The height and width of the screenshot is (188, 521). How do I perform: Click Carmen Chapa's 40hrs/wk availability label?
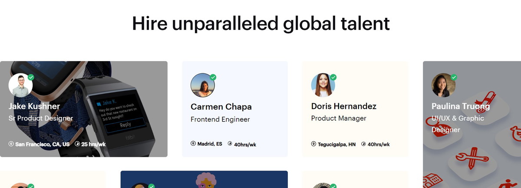(245, 144)
